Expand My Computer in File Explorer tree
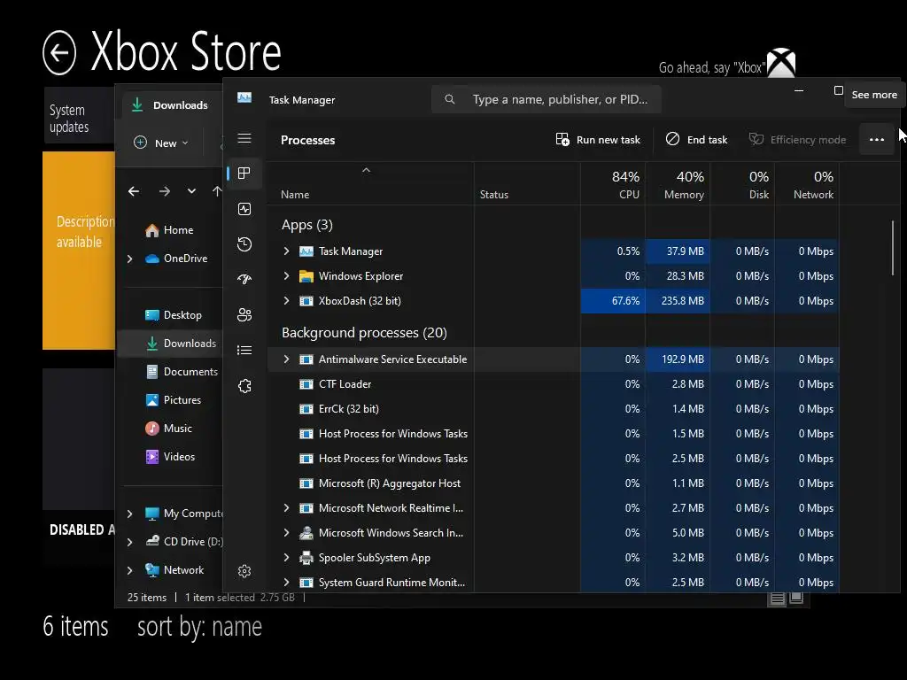The image size is (907, 680). coord(130,514)
